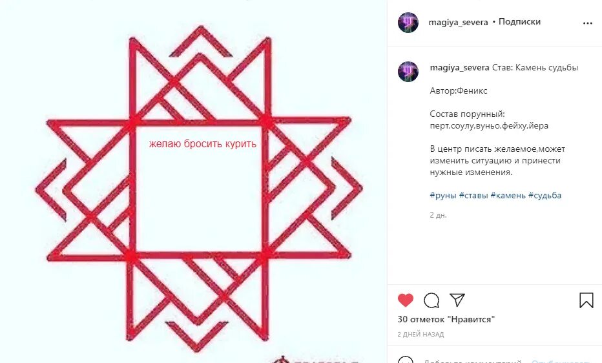Open the #судьба hashtag
This screenshot has height=363, width=602.
[545, 195]
